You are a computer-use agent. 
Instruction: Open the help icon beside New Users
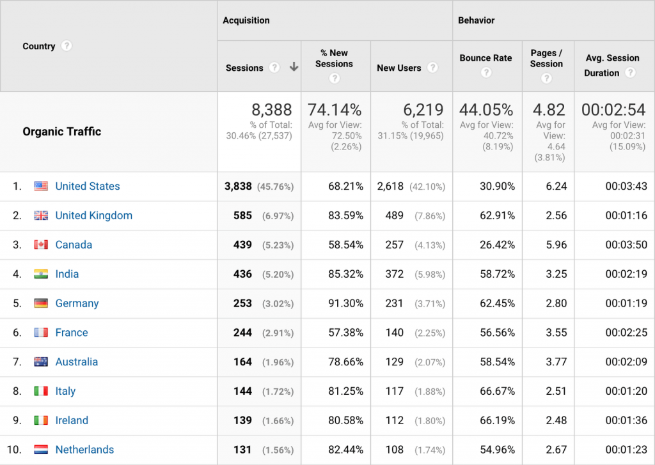point(433,68)
